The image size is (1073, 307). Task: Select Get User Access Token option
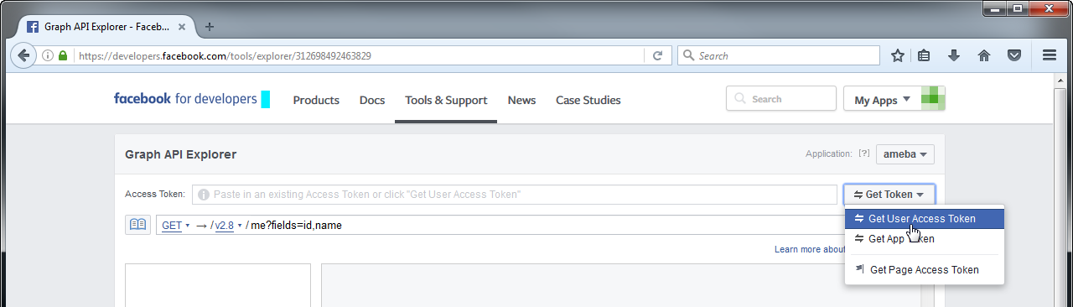click(x=924, y=219)
